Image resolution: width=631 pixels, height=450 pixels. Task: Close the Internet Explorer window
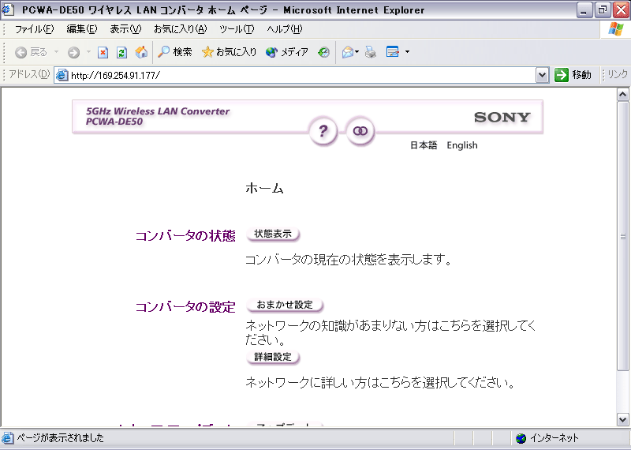[x=621, y=10]
